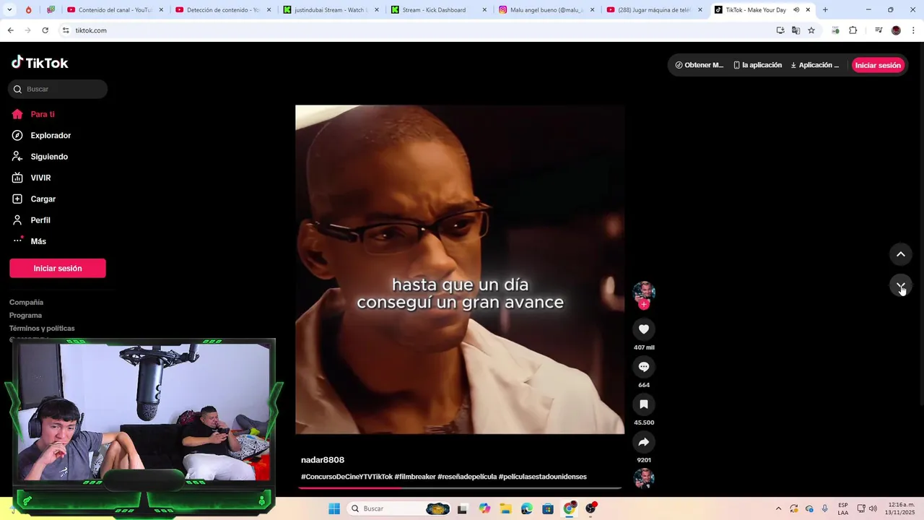This screenshot has height=520, width=924.
Task: Click Obtener M... button in header
Action: tap(699, 65)
